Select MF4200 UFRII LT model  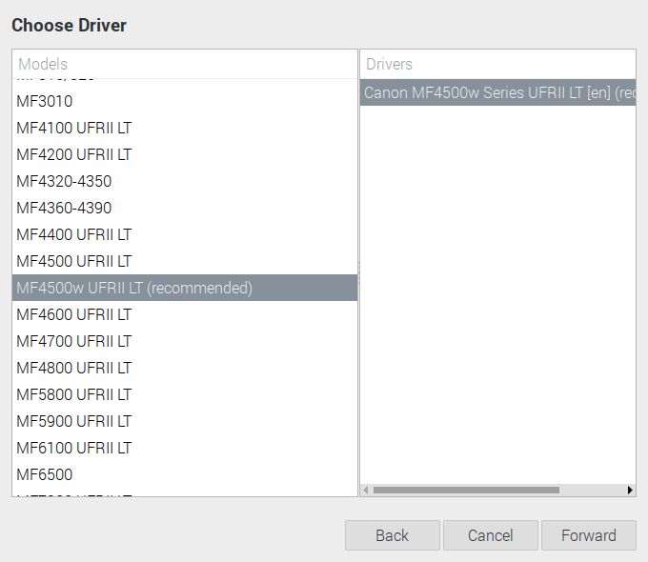tap(74, 154)
